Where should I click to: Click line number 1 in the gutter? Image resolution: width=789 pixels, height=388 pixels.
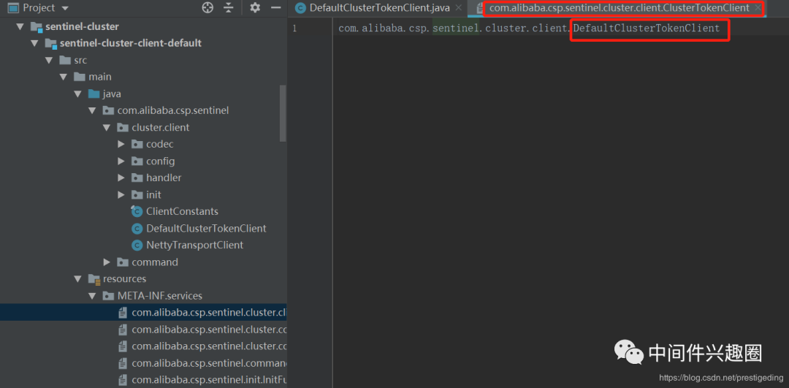click(x=294, y=28)
